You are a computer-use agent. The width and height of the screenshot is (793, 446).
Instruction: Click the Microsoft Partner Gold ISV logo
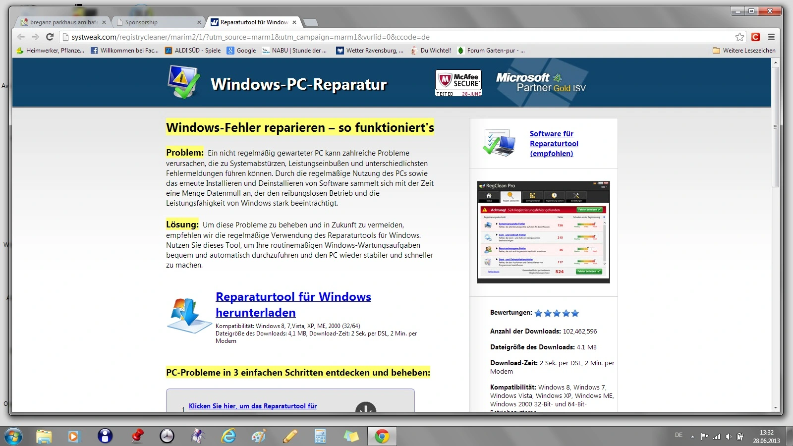tap(541, 83)
